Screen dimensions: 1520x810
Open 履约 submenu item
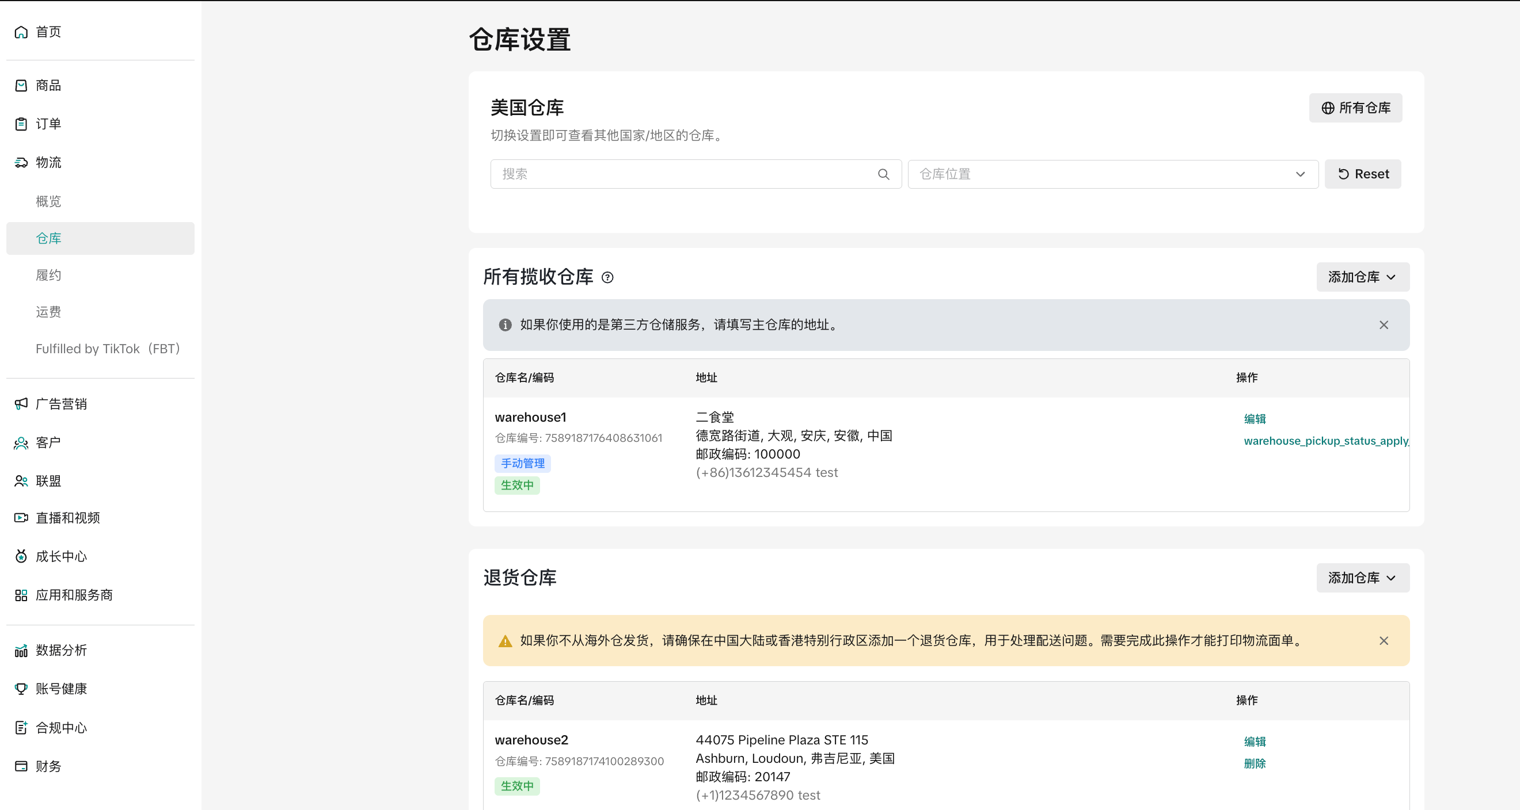[48, 276]
